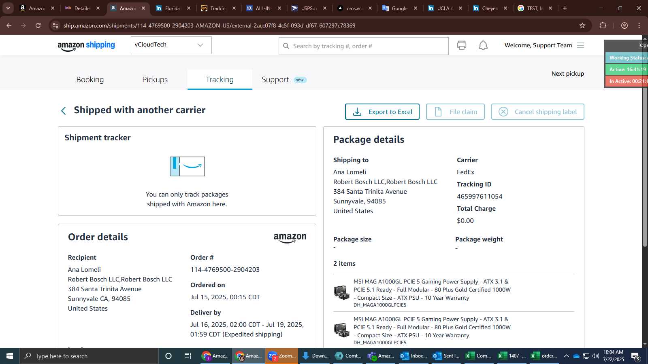This screenshot has width=648, height=364.
Task: Click the FedEx carrier name
Action: [465, 172]
